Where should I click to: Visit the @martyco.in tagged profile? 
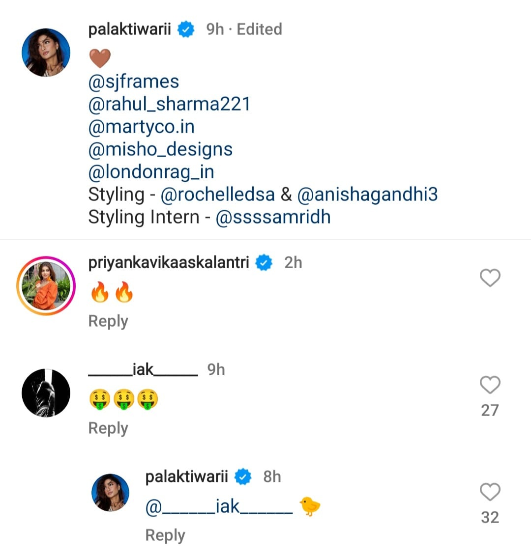point(141,127)
